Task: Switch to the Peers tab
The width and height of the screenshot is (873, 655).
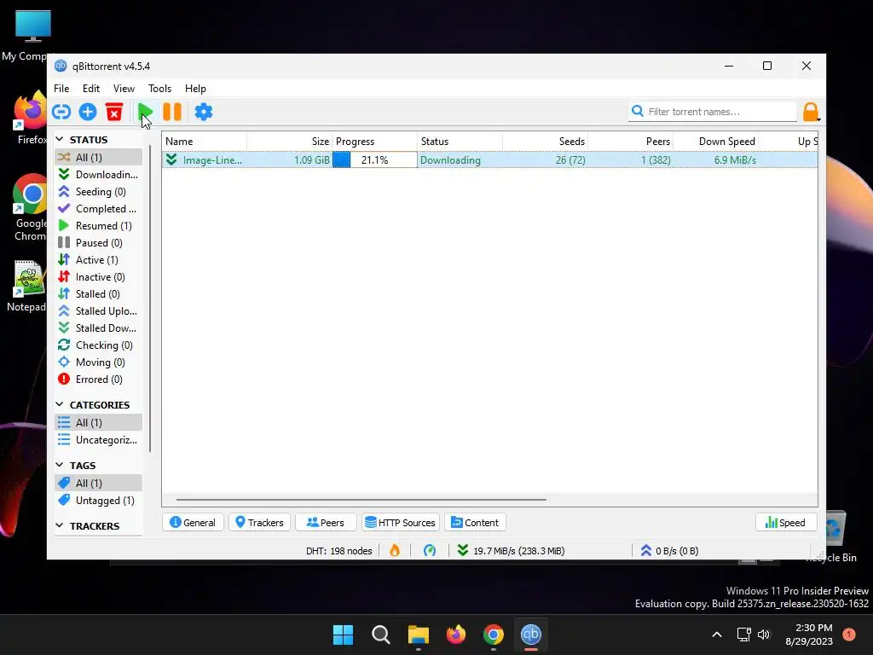Action: 326,523
